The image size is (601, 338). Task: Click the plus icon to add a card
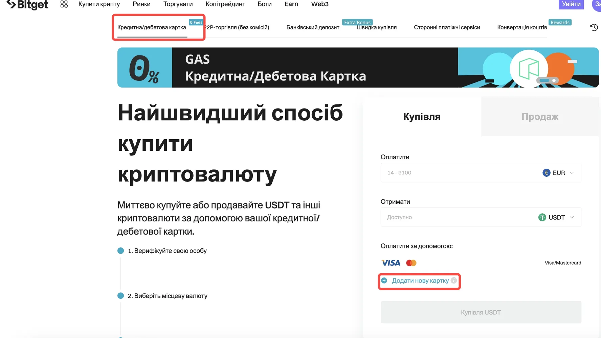pyautogui.click(x=385, y=281)
